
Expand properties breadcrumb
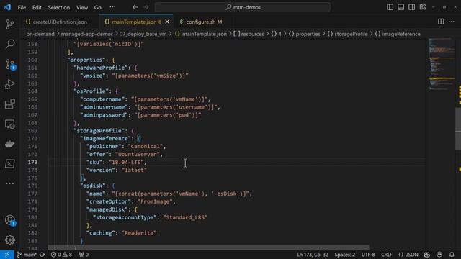point(304,34)
